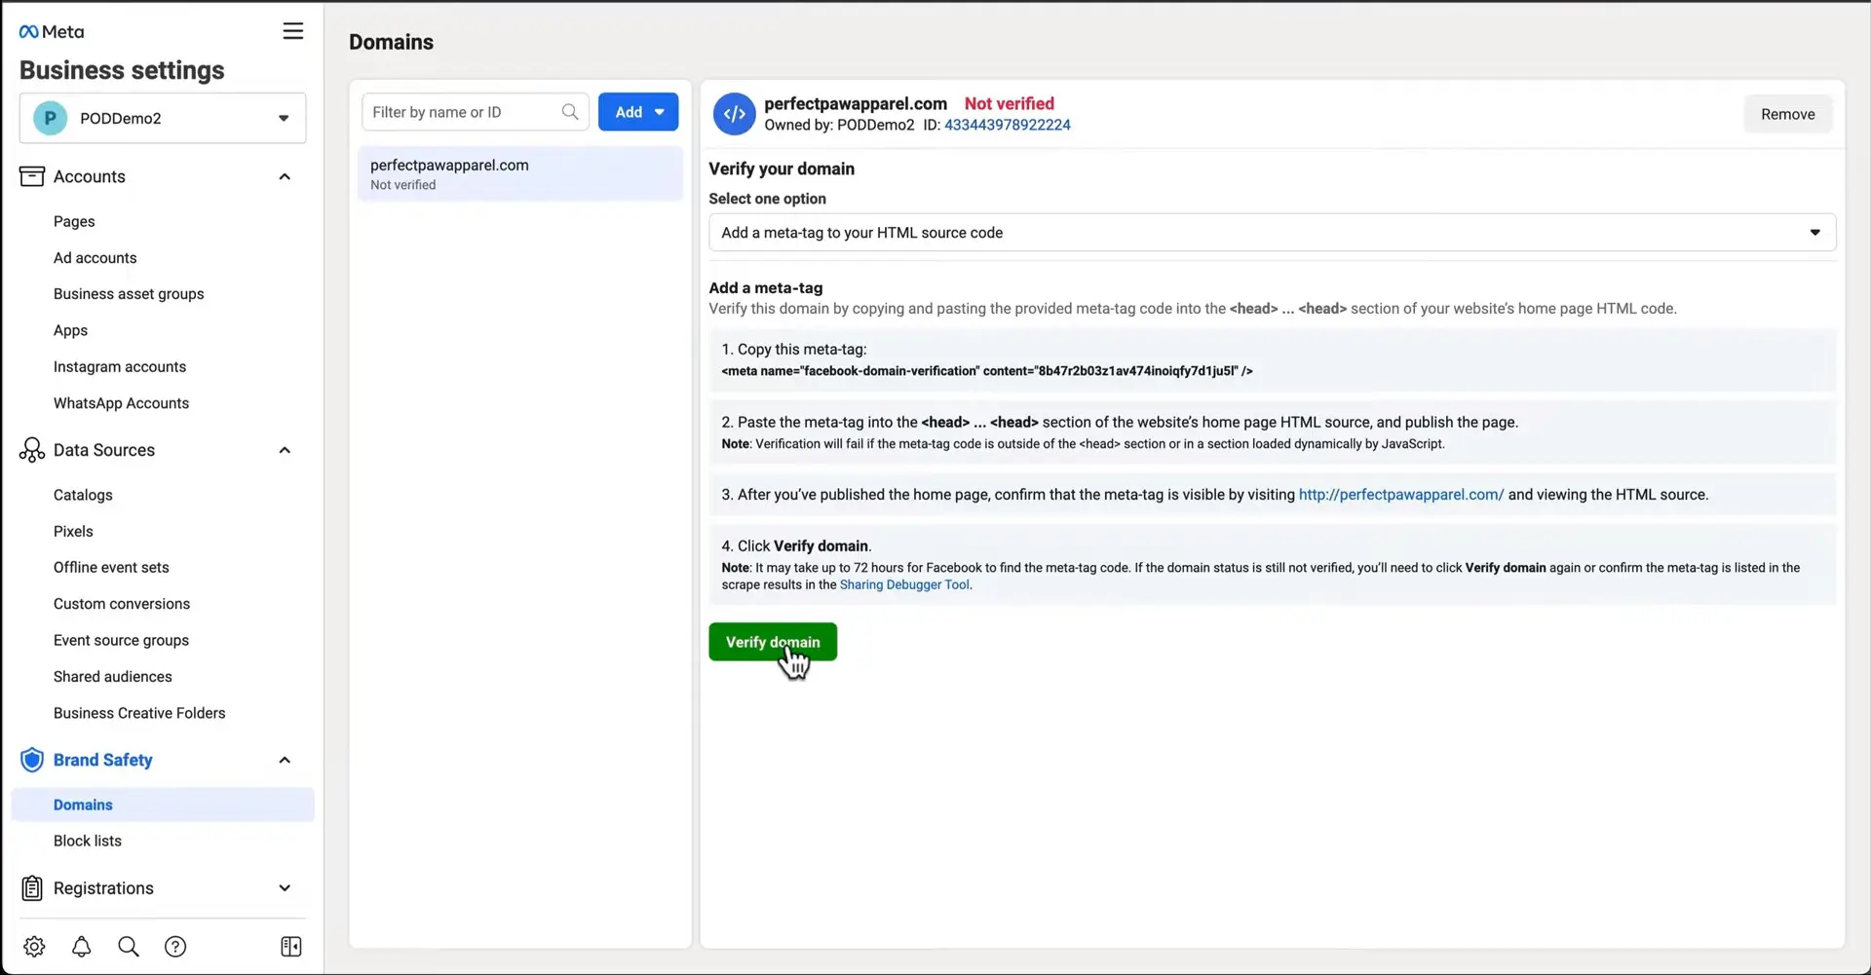This screenshot has height=975, width=1871.
Task: Open Catalogs in sidebar
Action: [x=83, y=495]
